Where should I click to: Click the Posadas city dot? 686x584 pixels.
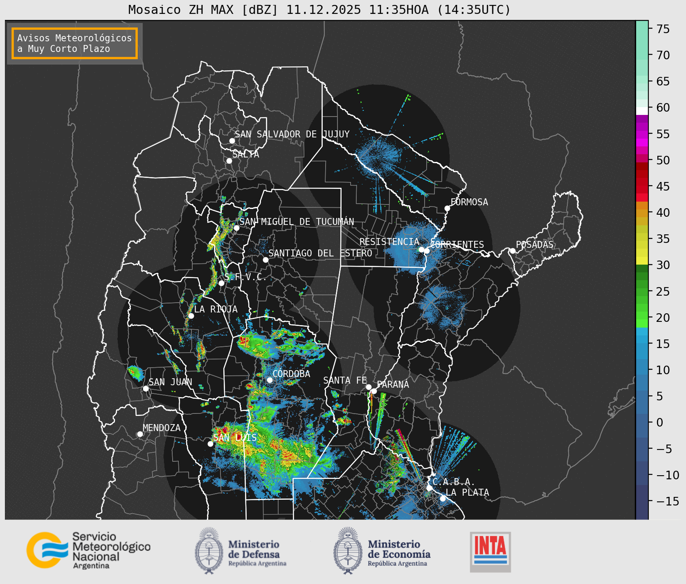click(x=513, y=251)
